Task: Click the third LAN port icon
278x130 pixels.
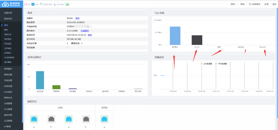Action: (x=69, y=119)
